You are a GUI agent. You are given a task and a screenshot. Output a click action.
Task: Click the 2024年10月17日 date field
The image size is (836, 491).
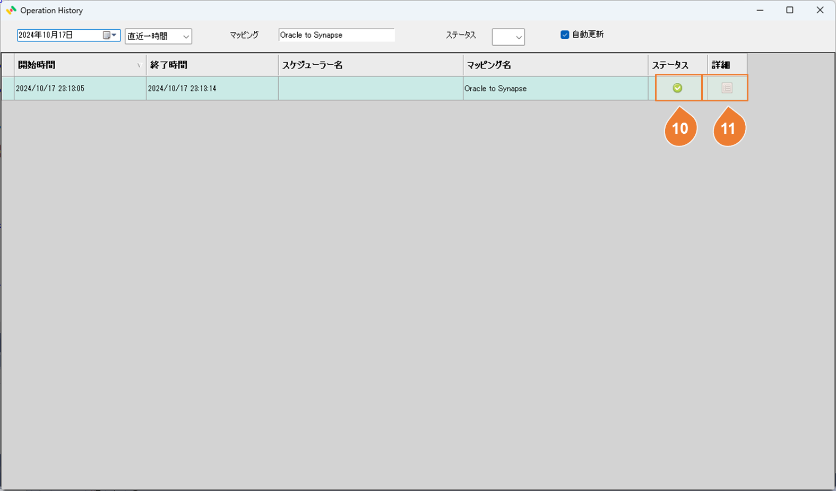pyautogui.click(x=68, y=35)
